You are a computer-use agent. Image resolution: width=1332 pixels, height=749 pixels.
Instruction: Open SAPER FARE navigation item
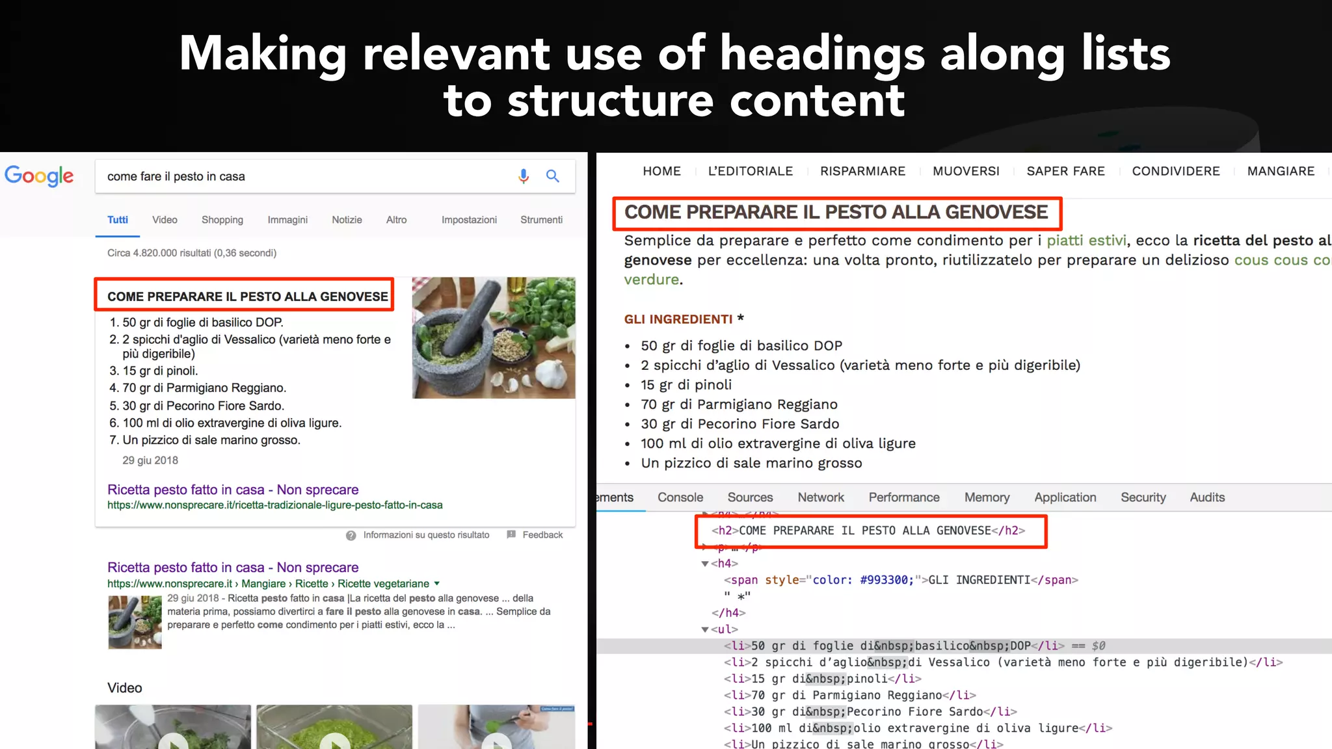click(x=1065, y=171)
